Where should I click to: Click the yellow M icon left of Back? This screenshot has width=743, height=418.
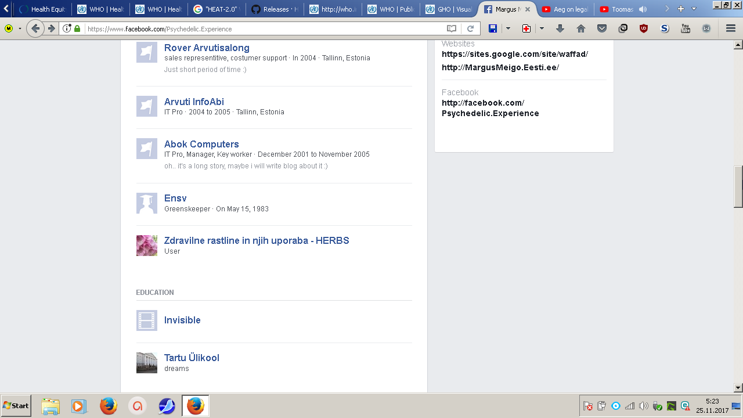click(x=9, y=28)
